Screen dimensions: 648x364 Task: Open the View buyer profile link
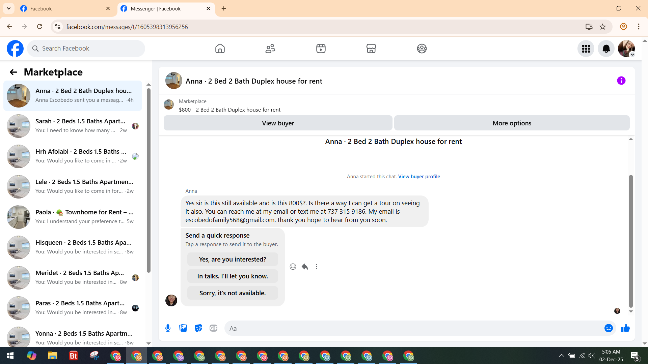419,176
